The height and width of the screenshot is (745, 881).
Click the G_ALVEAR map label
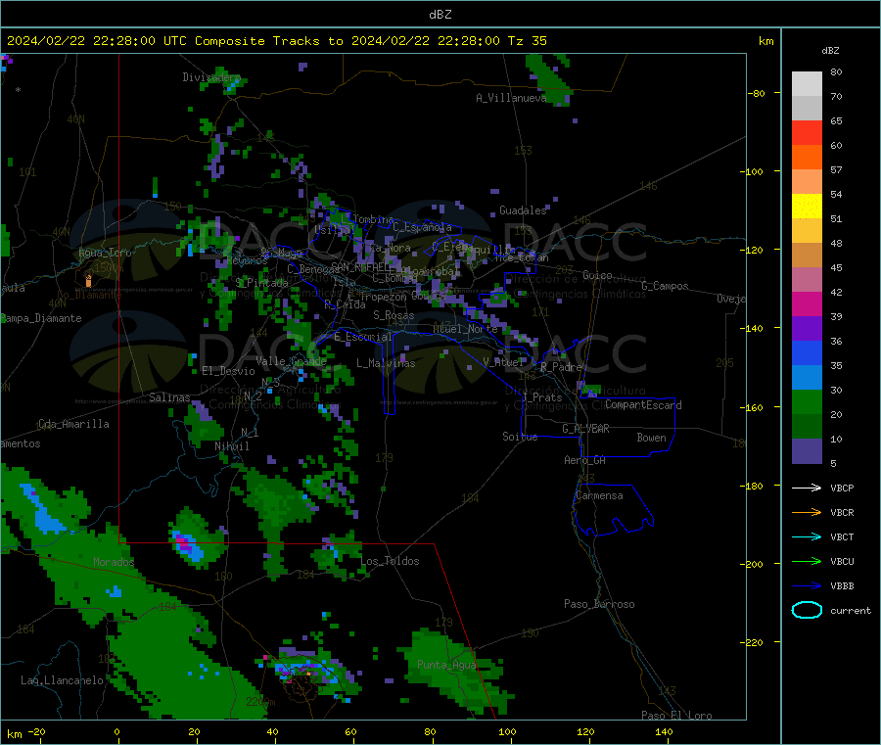point(585,429)
